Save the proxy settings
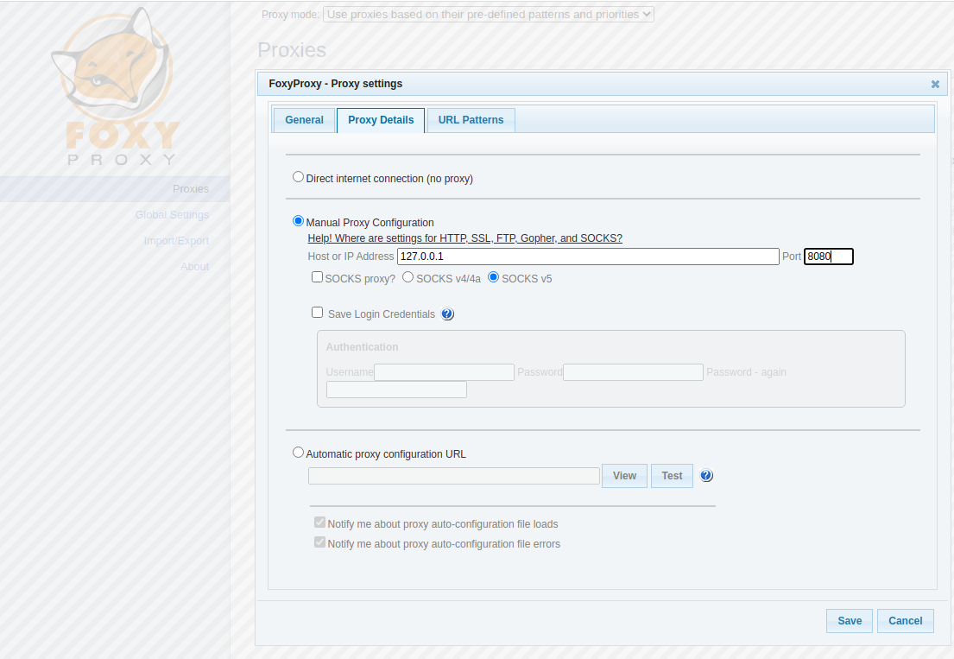The image size is (954, 659). coord(850,621)
